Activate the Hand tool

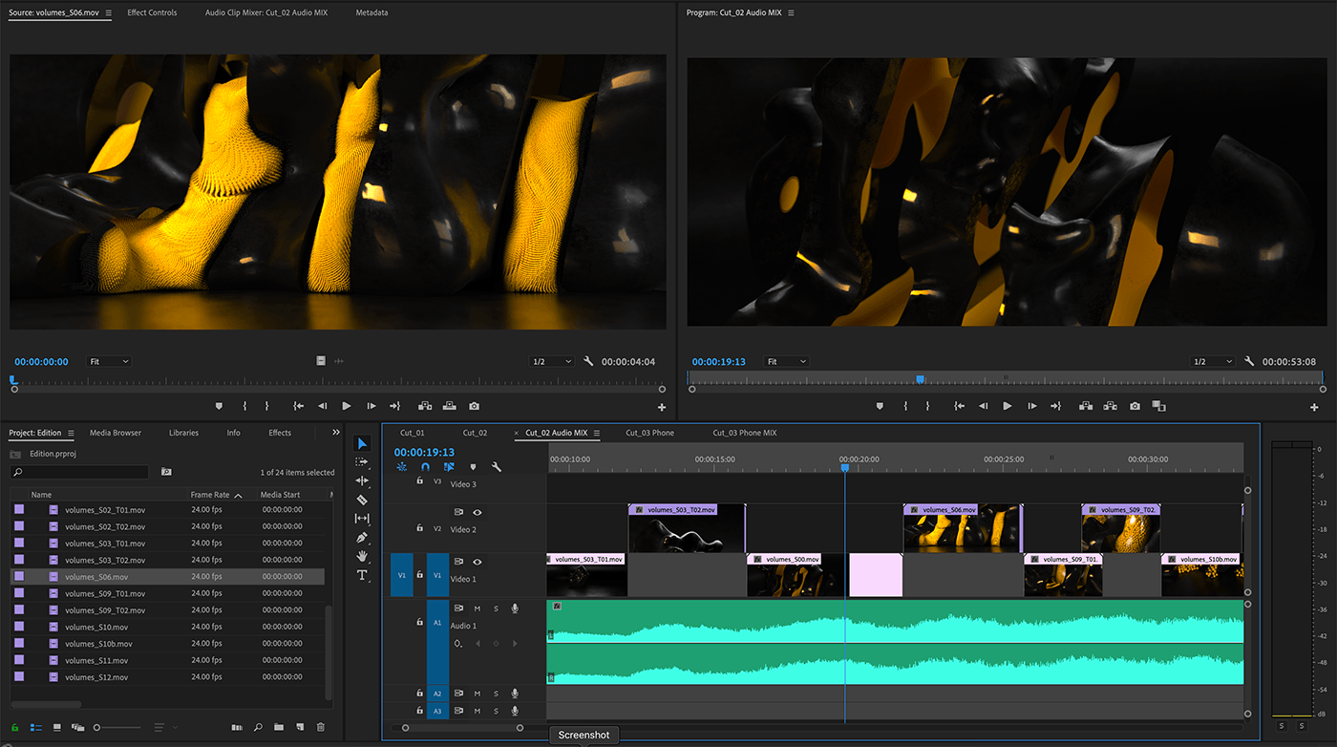362,556
